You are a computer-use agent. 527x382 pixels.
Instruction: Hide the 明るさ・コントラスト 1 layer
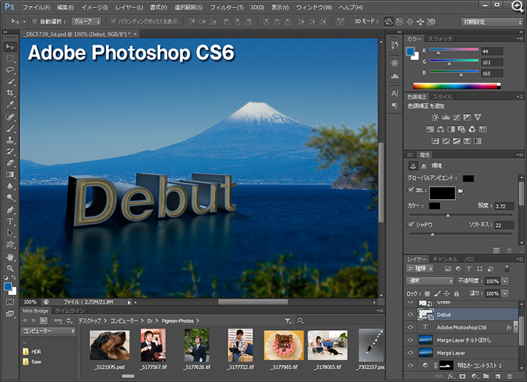tap(410, 365)
